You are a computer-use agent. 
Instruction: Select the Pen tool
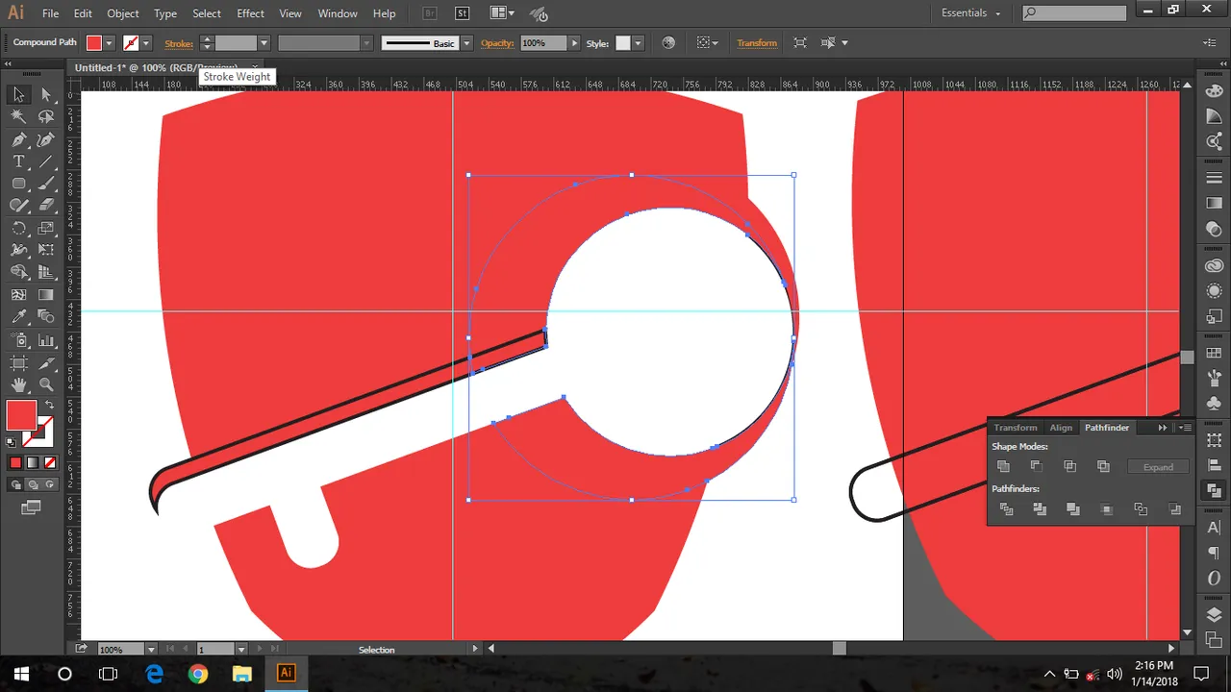point(18,139)
